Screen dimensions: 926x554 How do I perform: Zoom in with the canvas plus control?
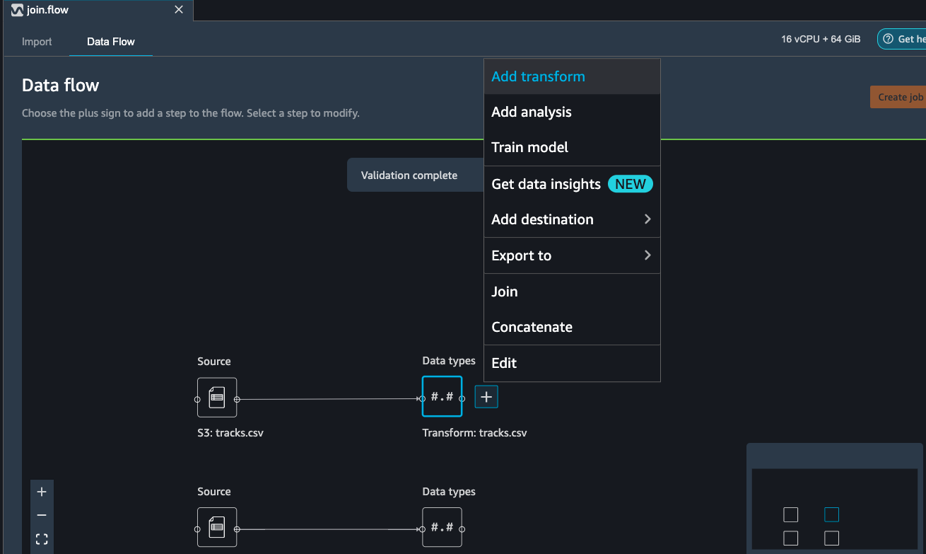[42, 492]
